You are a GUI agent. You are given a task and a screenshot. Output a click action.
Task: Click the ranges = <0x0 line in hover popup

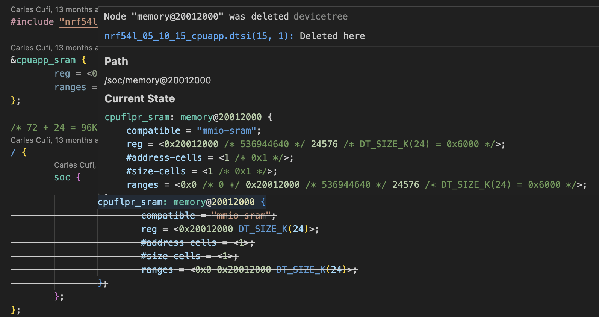(x=356, y=185)
